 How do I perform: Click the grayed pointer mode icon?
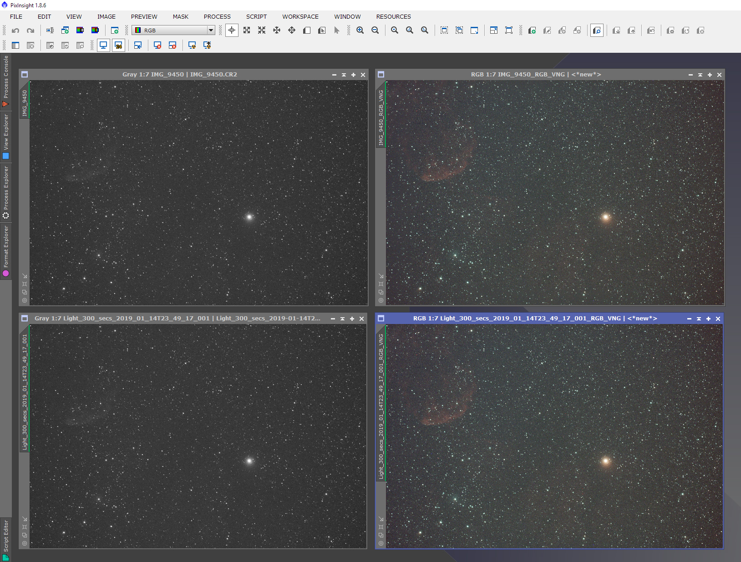pos(337,30)
